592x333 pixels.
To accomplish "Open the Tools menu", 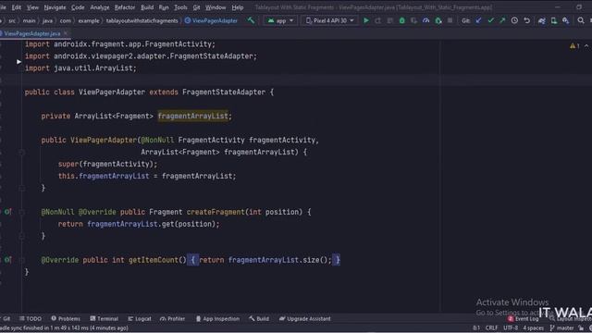I will click(180, 7).
